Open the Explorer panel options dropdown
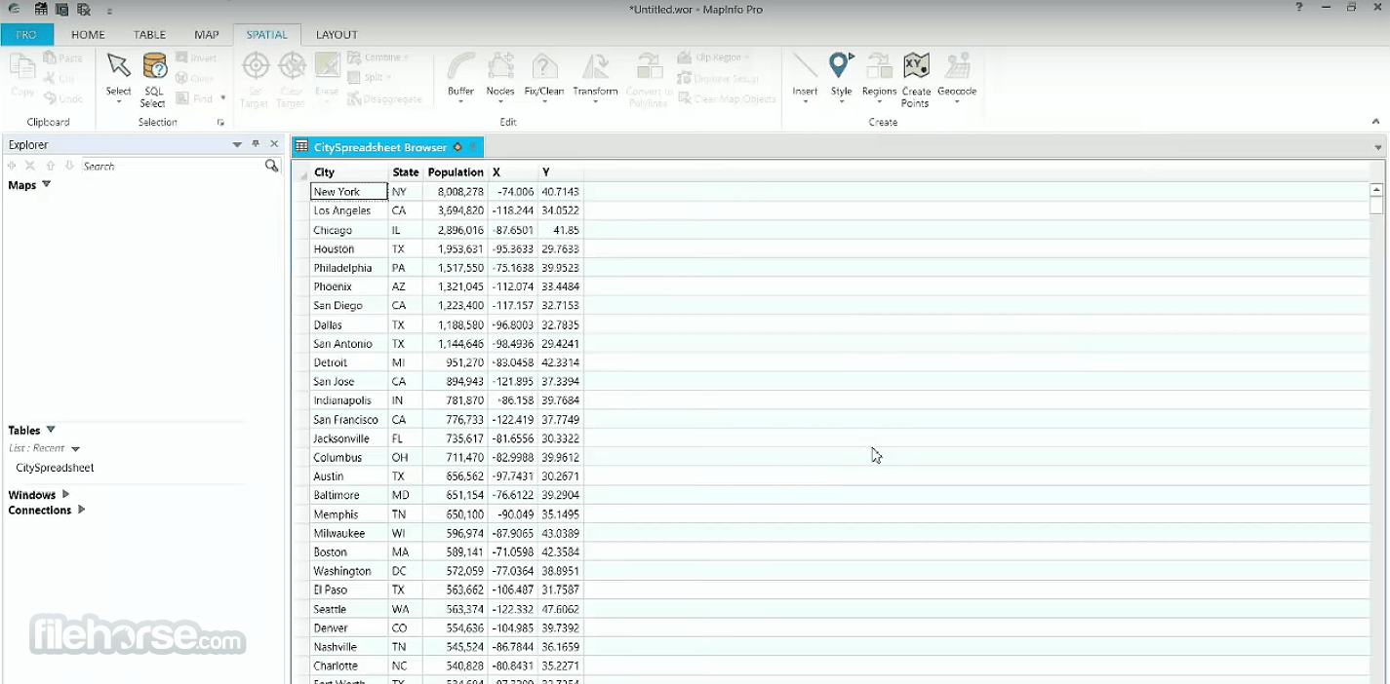The image size is (1390, 684). 237,144
